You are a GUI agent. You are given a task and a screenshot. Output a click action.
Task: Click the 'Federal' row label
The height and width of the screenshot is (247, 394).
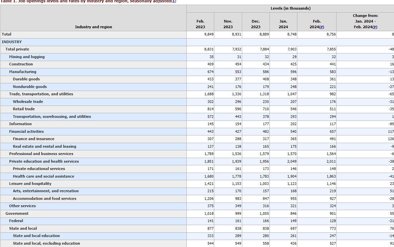[16, 221]
